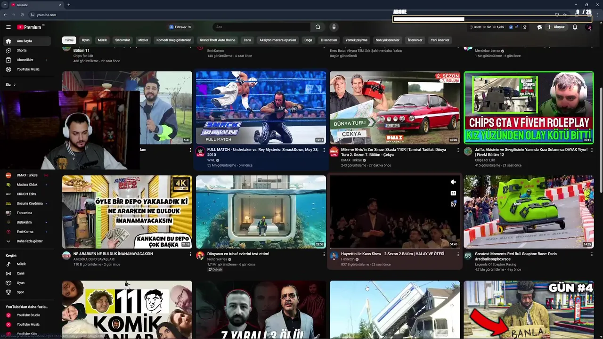Open more options for Mike ve Elvis video
This screenshot has height=339, width=603.
458,150
